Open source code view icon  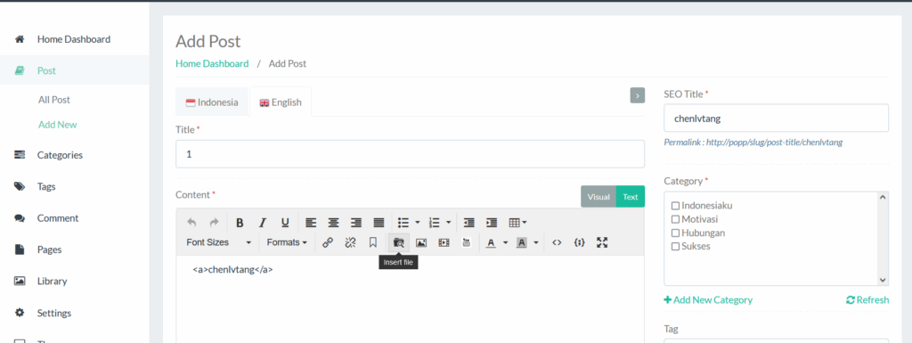point(557,242)
